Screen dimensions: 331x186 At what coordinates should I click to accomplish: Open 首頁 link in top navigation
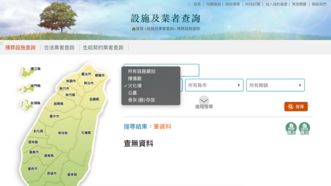(197, 4)
